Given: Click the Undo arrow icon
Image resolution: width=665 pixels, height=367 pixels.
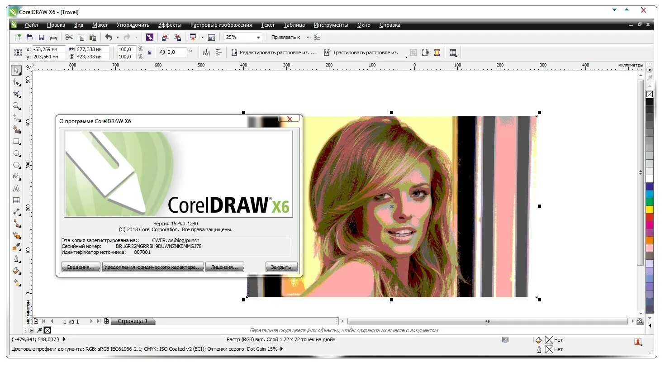Looking at the screenshot, I should pos(109,37).
